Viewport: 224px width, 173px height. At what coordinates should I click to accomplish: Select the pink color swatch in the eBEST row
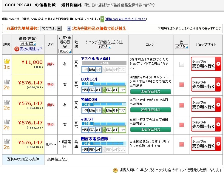tap(182, 125)
